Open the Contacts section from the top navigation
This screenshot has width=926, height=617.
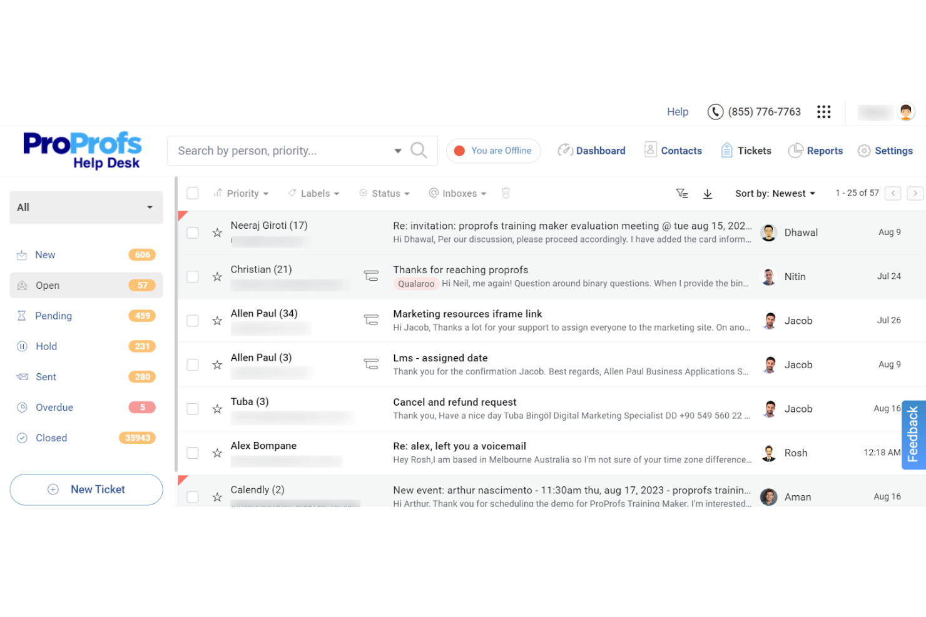pos(681,151)
